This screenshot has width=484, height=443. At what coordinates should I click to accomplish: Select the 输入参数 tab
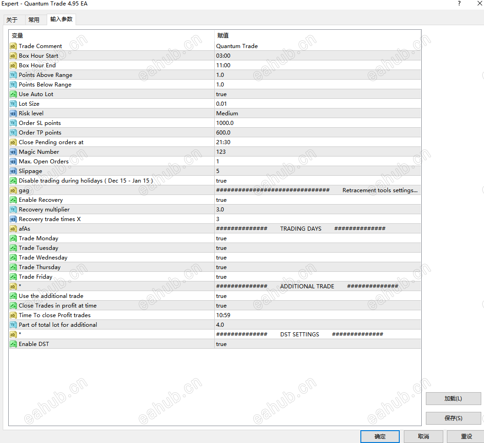pos(61,19)
